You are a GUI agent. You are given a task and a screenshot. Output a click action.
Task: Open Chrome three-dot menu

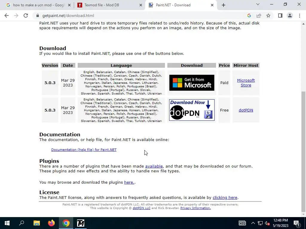click(x=299, y=16)
